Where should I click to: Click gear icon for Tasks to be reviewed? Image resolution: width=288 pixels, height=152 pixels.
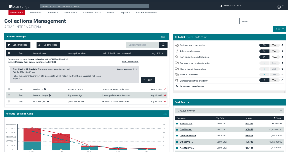282,74
